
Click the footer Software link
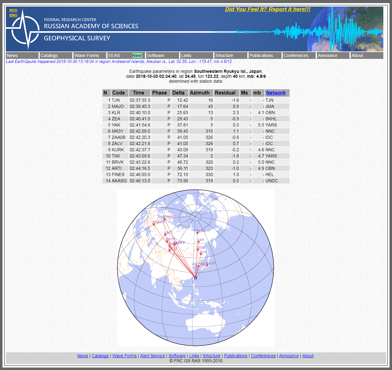[x=177, y=356]
